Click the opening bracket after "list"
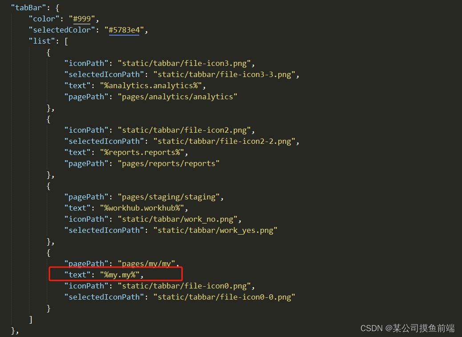Screen dimensions: 462x337 click(x=66, y=41)
